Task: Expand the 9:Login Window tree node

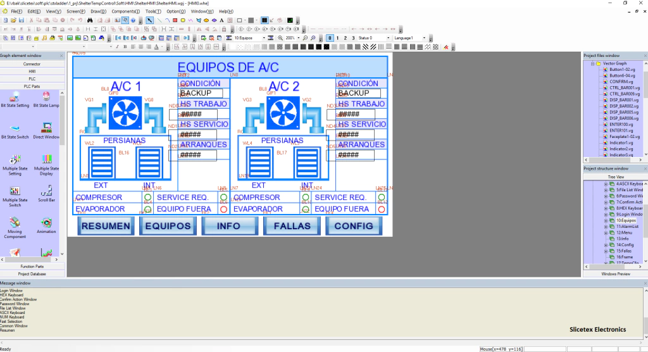Action: [606, 215]
